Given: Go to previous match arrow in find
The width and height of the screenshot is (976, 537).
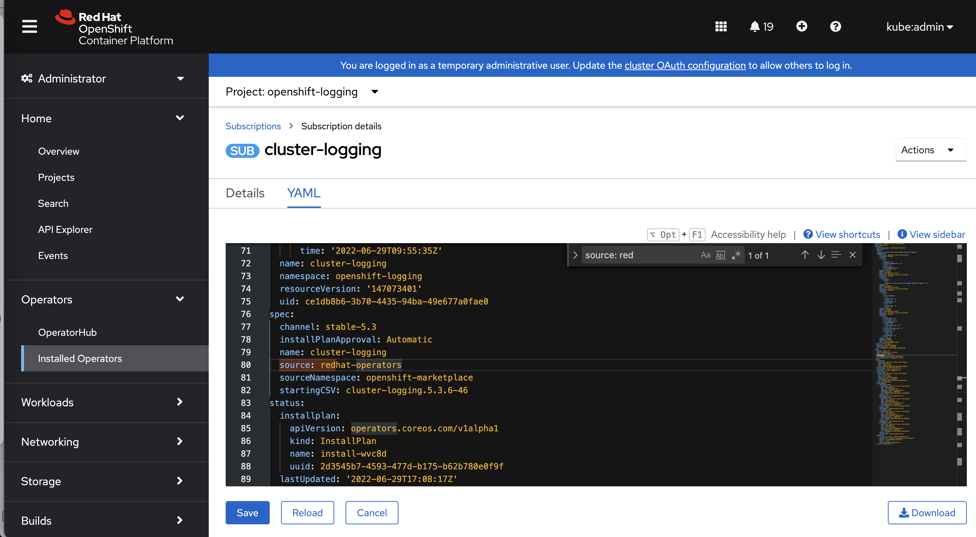Looking at the screenshot, I should [x=805, y=255].
